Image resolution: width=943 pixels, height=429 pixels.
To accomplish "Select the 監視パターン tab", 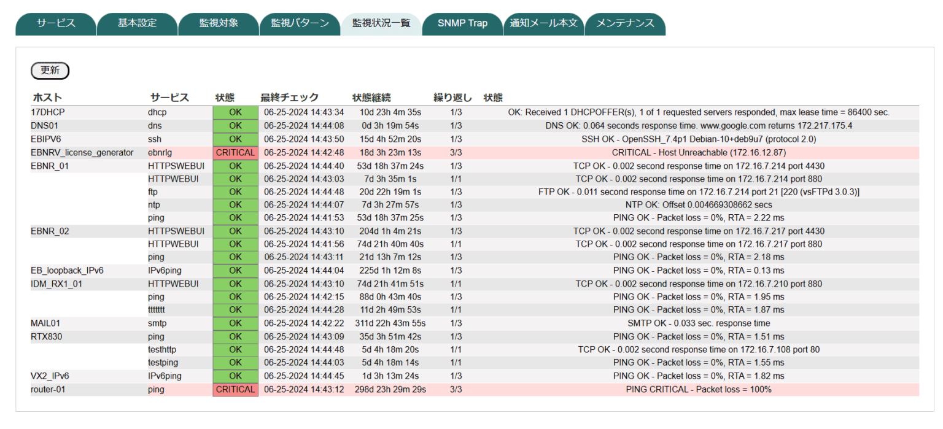I will [x=300, y=23].
